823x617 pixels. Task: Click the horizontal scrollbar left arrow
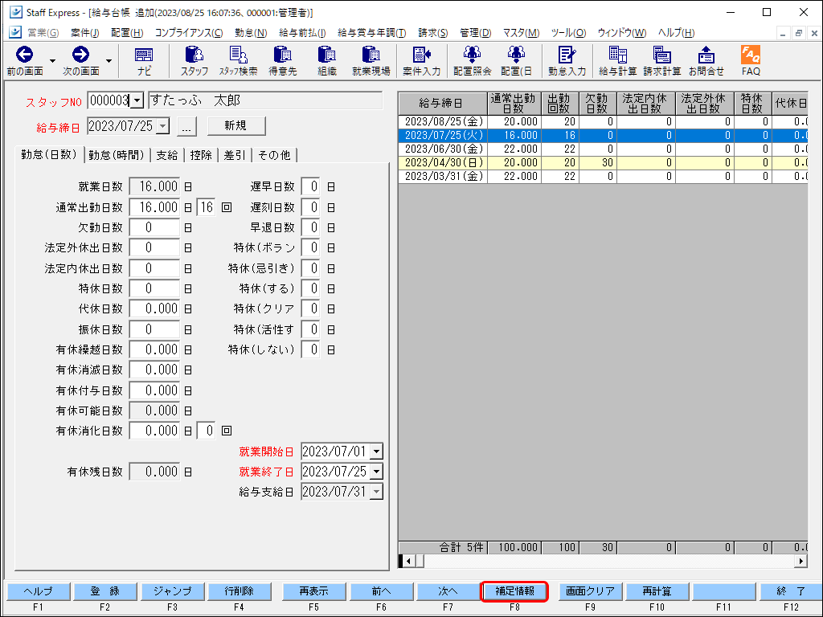click(x=407, y=561)
